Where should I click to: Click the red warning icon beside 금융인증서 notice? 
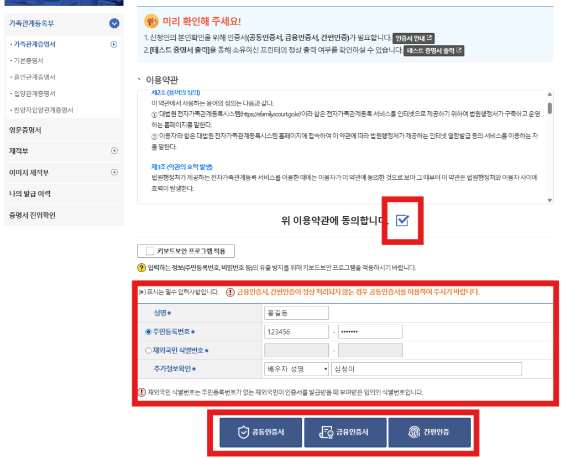(230, 292)
